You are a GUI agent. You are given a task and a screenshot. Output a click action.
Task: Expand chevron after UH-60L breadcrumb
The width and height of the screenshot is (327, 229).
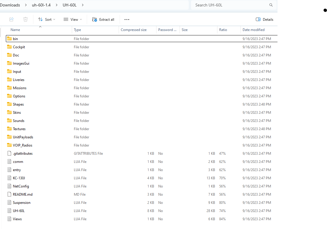pyautogui.click(x=83, y=5)
